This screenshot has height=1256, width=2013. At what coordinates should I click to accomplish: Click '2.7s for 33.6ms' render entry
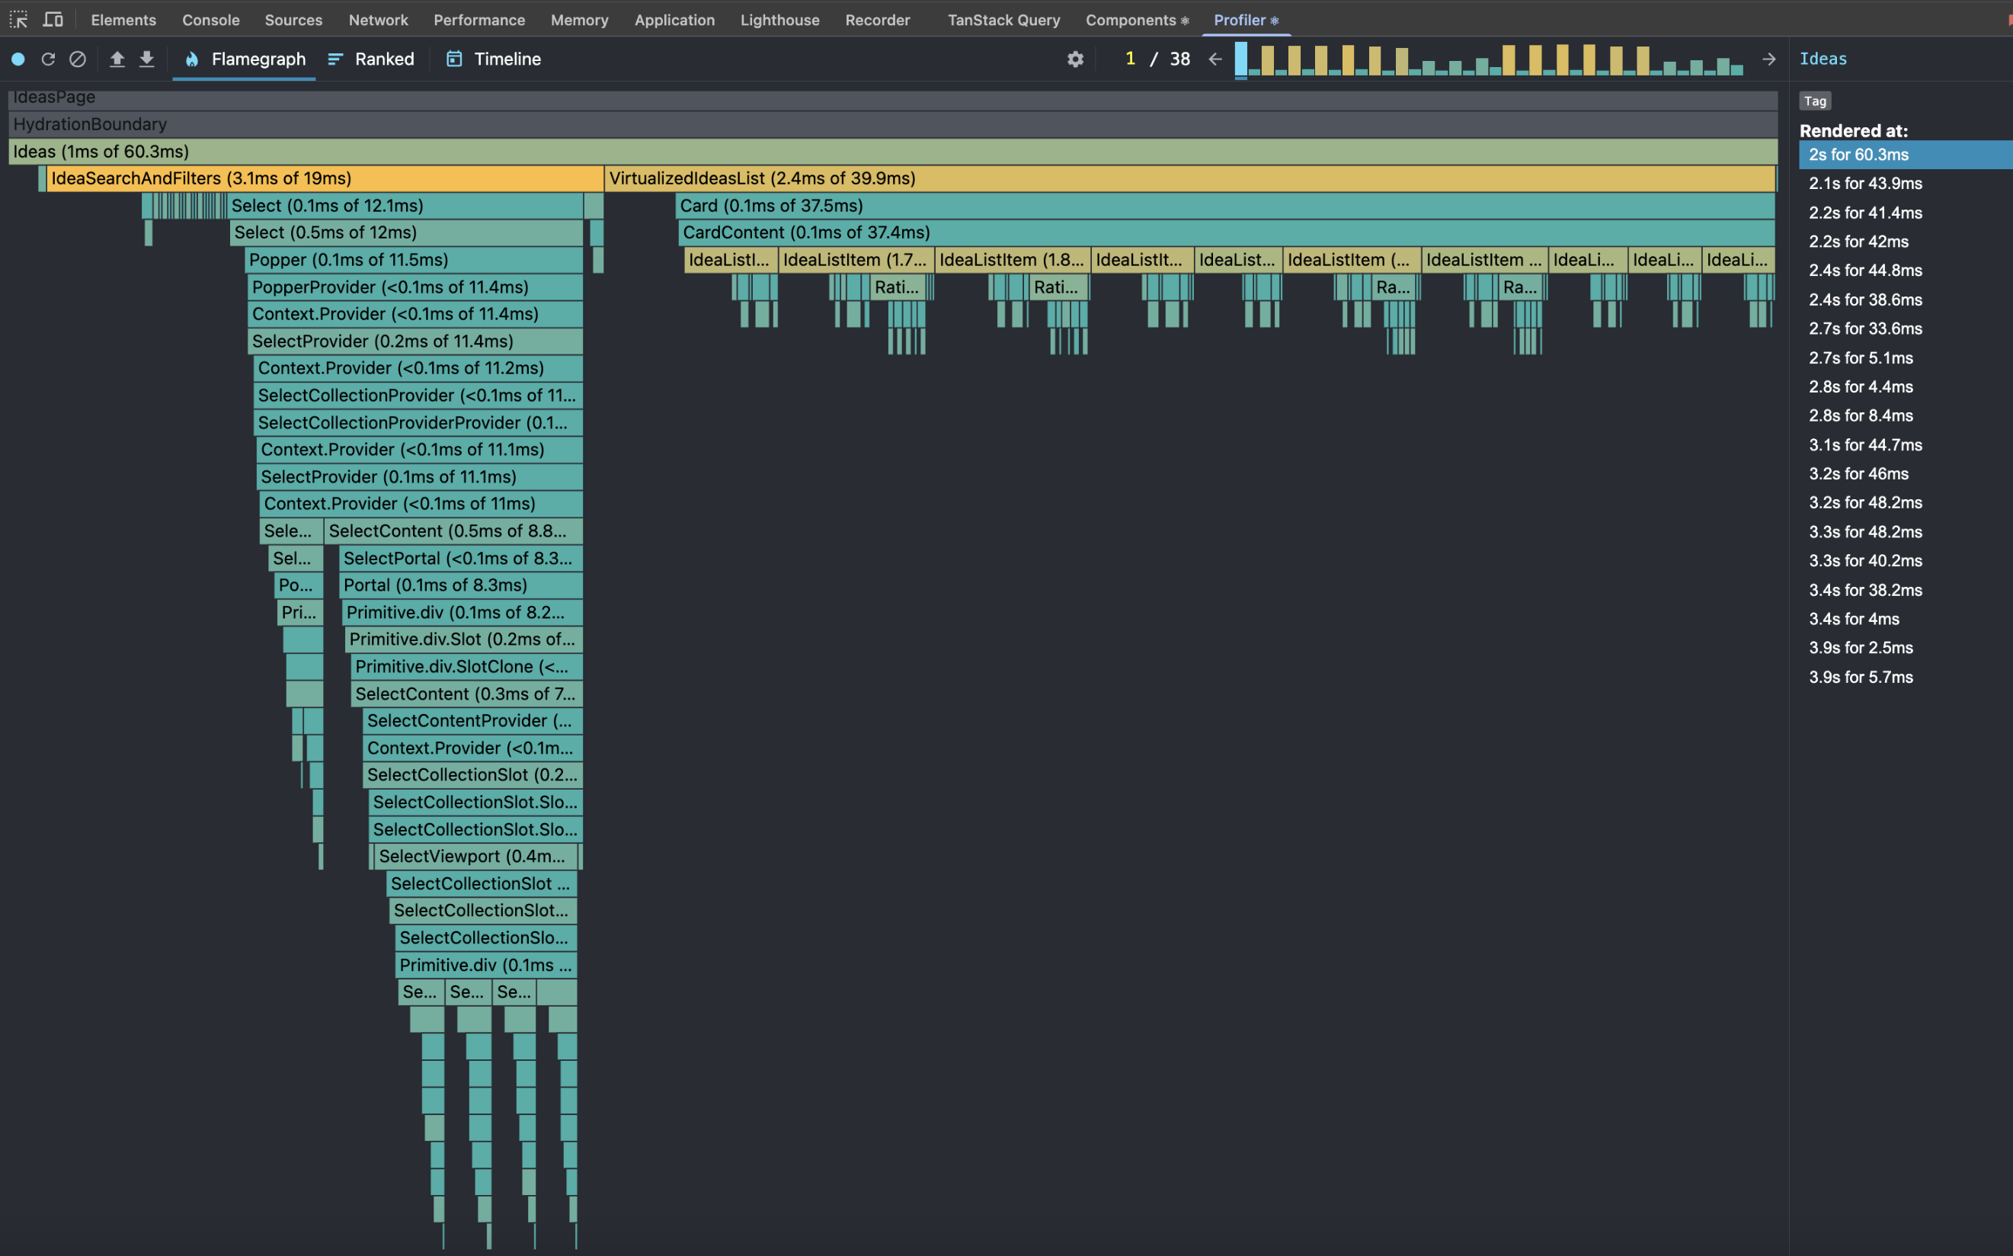pyautogui.click(x=1905, y=329)
